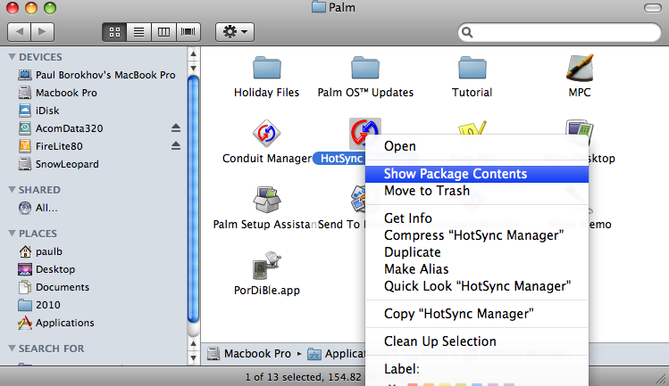Choose Show Package Contents
The height and width of the screenshot is (386, 669).
coord(477,174)
